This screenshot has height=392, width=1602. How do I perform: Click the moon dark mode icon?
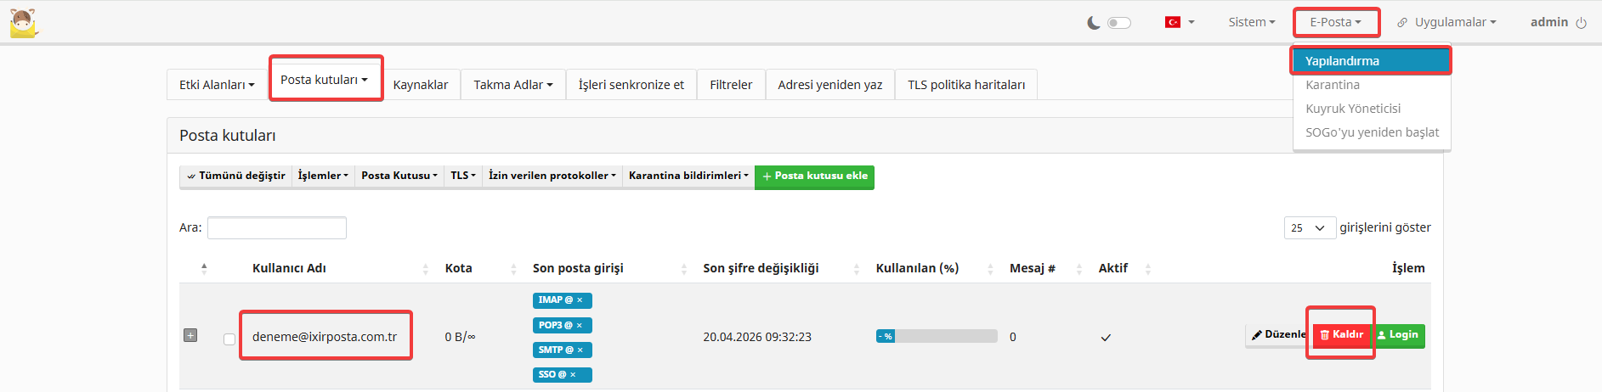click(1094, 23)
